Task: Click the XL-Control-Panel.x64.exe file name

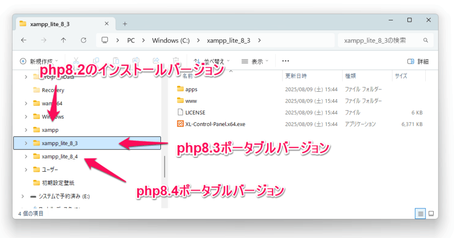Action: point(215,124)
